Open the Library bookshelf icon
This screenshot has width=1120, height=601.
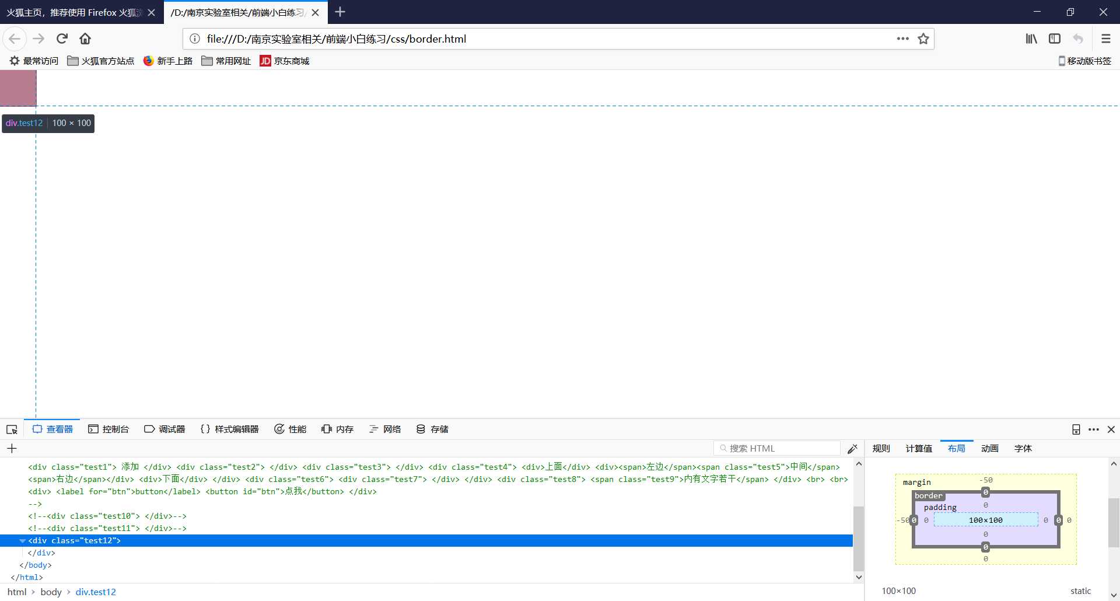pyautogui.click(x=1031, y=39)
